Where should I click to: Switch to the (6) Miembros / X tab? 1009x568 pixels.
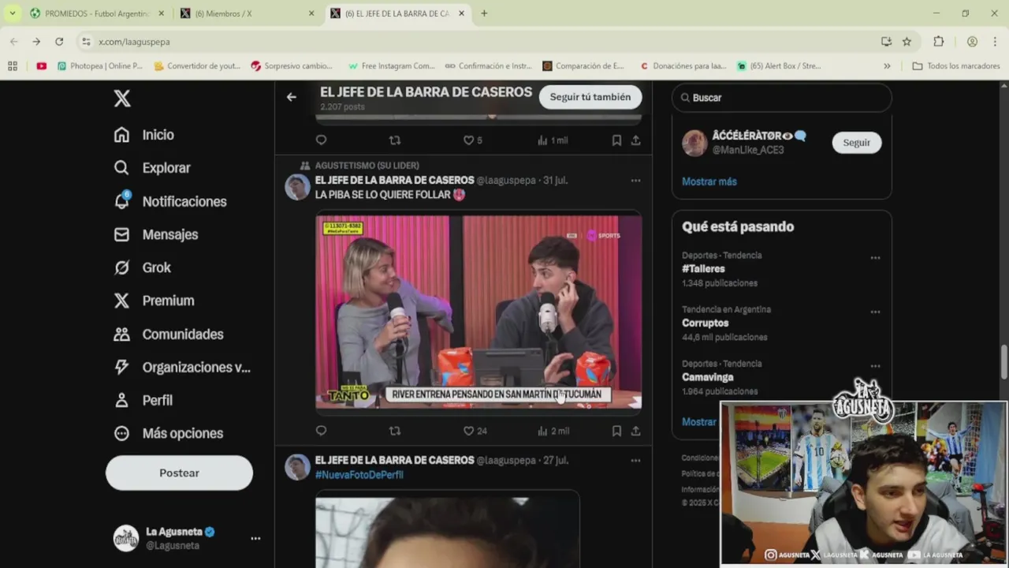[x=247, y=13]
